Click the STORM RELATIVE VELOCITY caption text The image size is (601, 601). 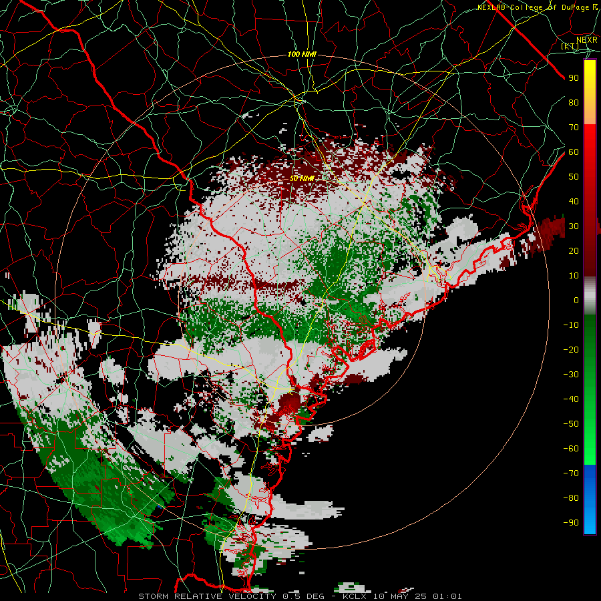[x=207, y=596]
